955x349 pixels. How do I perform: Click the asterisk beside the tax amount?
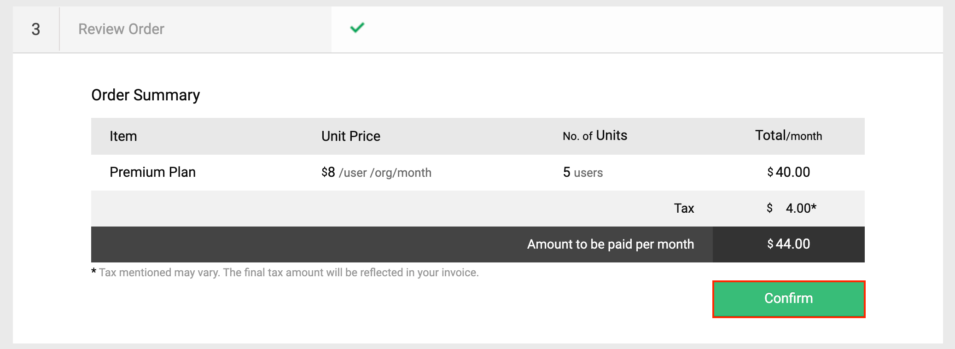pyautogui.click(x=814, y=207)
